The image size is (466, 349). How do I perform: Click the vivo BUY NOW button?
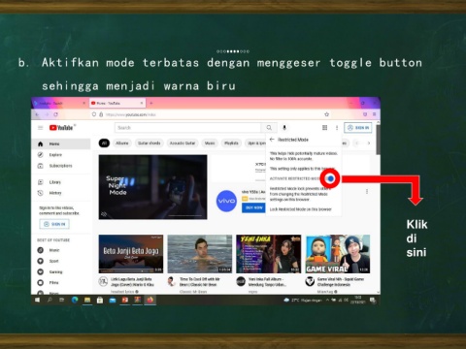point(253,207)
